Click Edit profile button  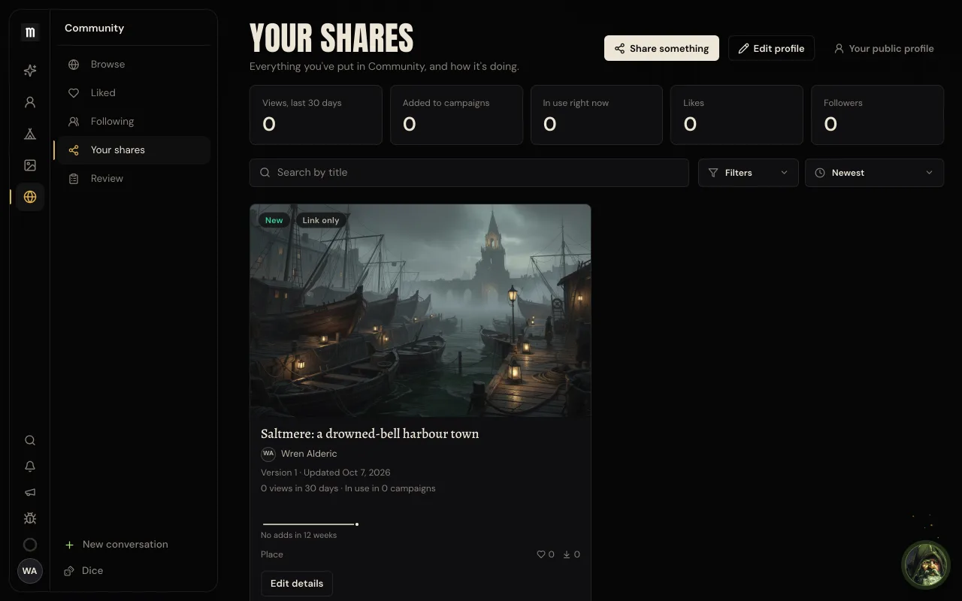coord(771,48)
